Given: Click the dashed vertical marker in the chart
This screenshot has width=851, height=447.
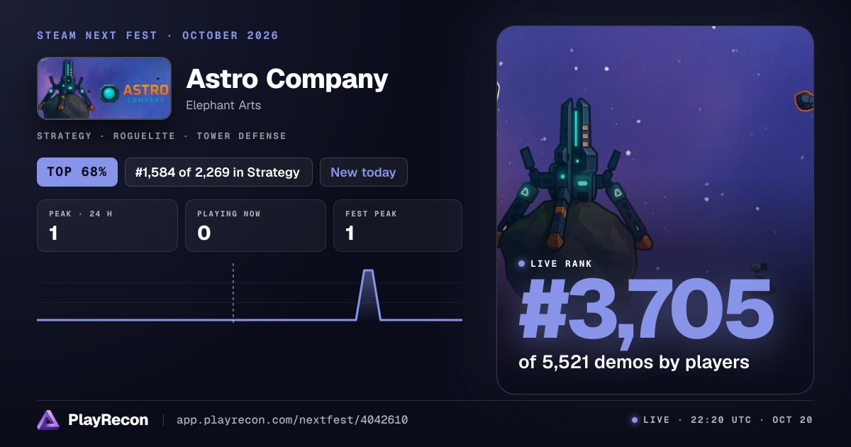Looking at the screenshot, I should click(x=233, y=292).
